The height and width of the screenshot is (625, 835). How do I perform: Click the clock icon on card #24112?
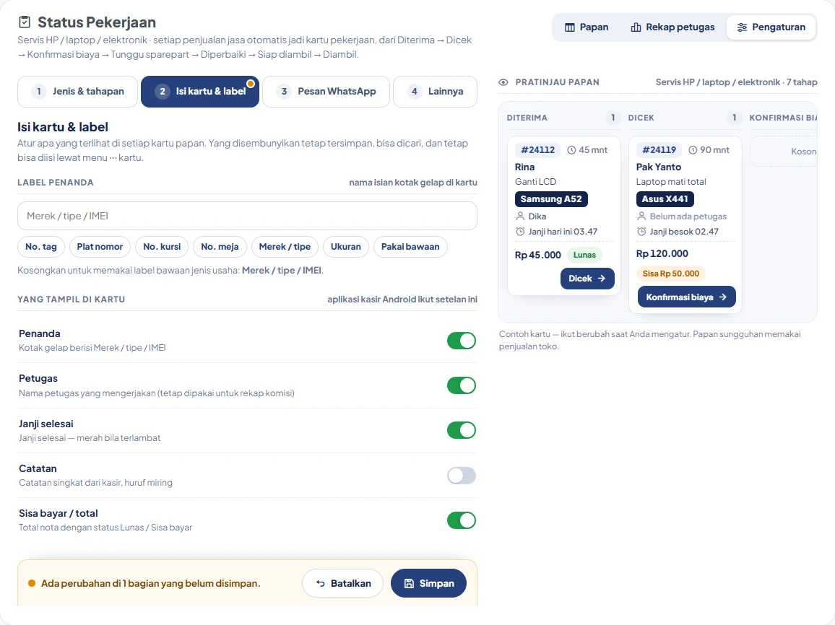pos(571,150)
